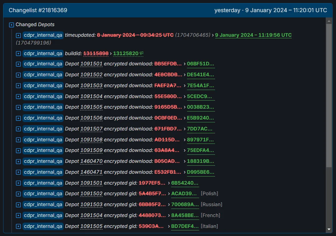
Task: Open Depot 1091501 link in encrypted download row
Action: click(x=91, y=64)
